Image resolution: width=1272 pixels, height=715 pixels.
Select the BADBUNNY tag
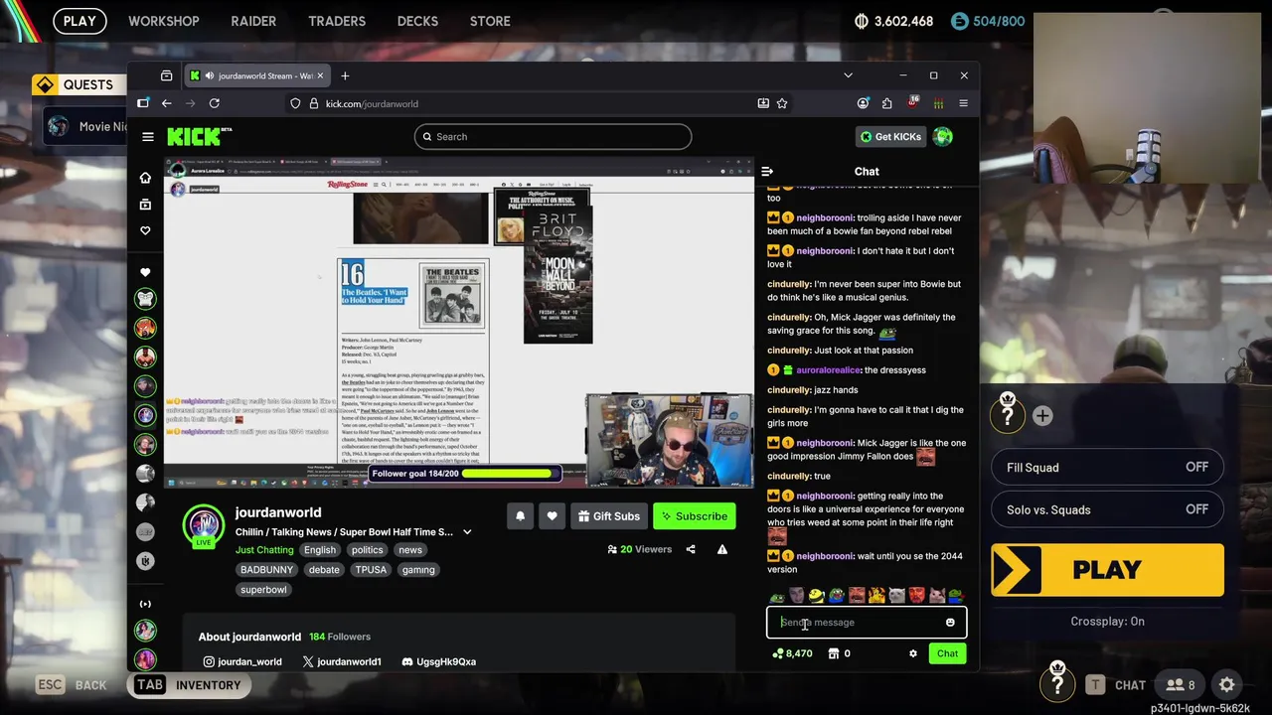tap(267, 570)
